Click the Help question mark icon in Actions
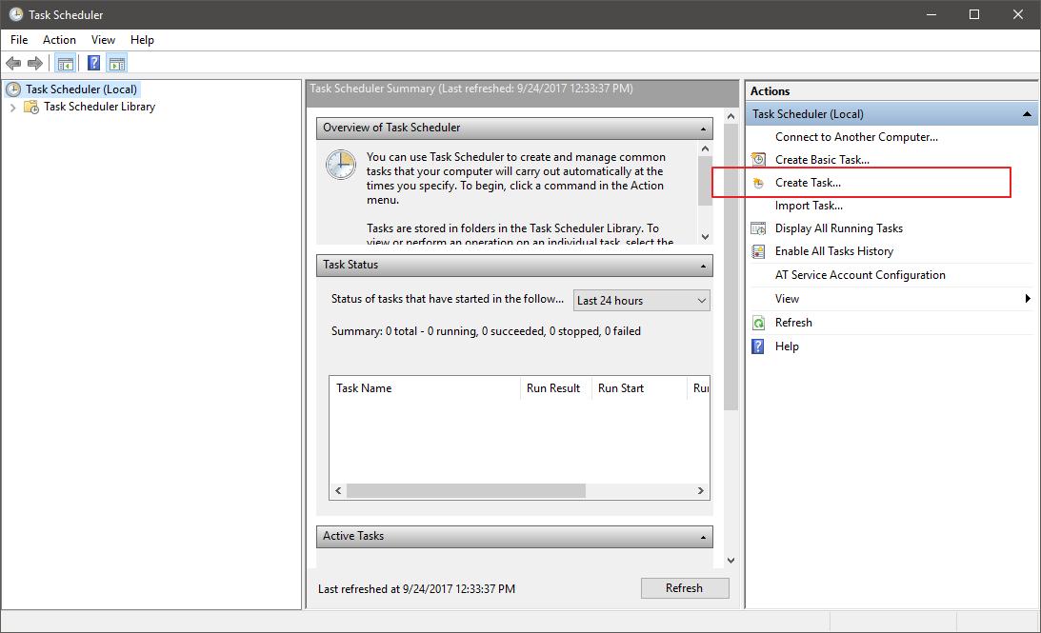 758,346
